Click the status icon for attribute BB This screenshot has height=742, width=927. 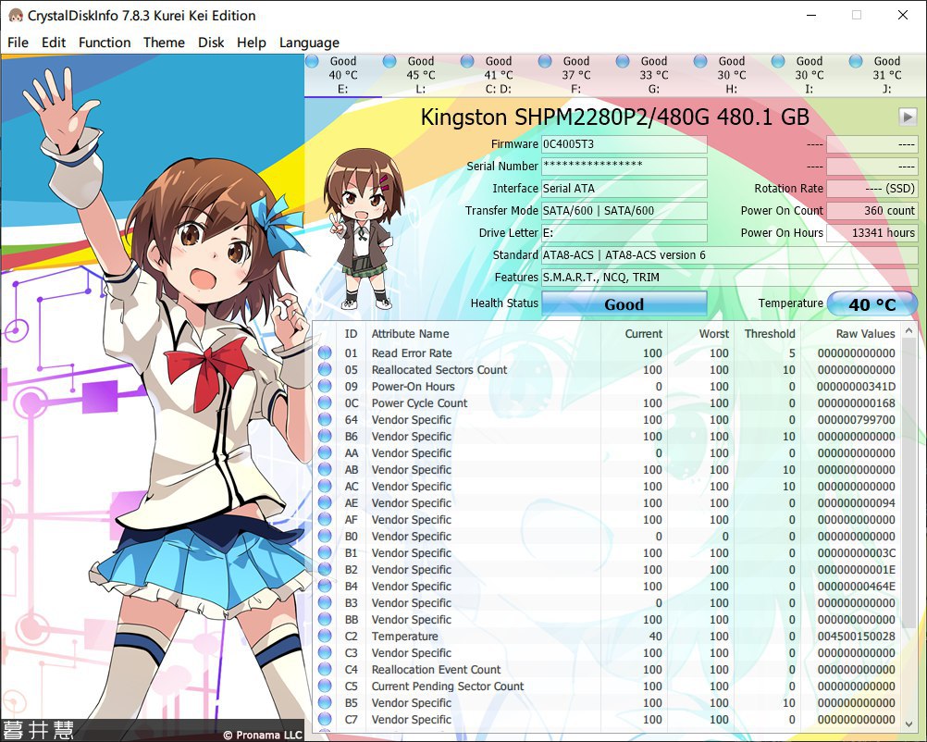click(x=325, y=620)
